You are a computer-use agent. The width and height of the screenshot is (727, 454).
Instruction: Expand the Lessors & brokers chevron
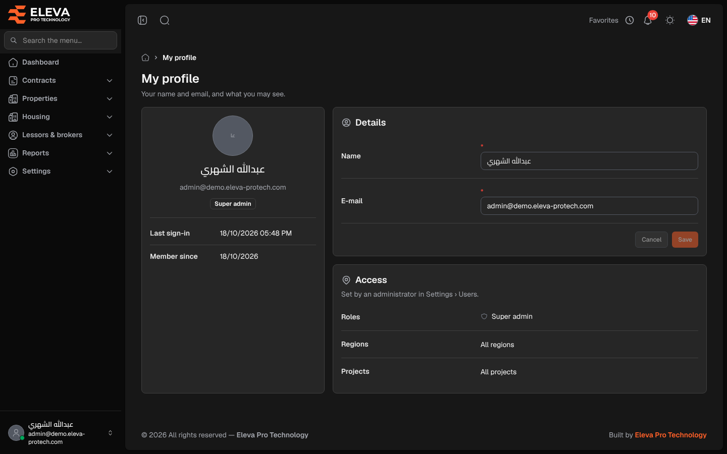click(x=110, y=135)
